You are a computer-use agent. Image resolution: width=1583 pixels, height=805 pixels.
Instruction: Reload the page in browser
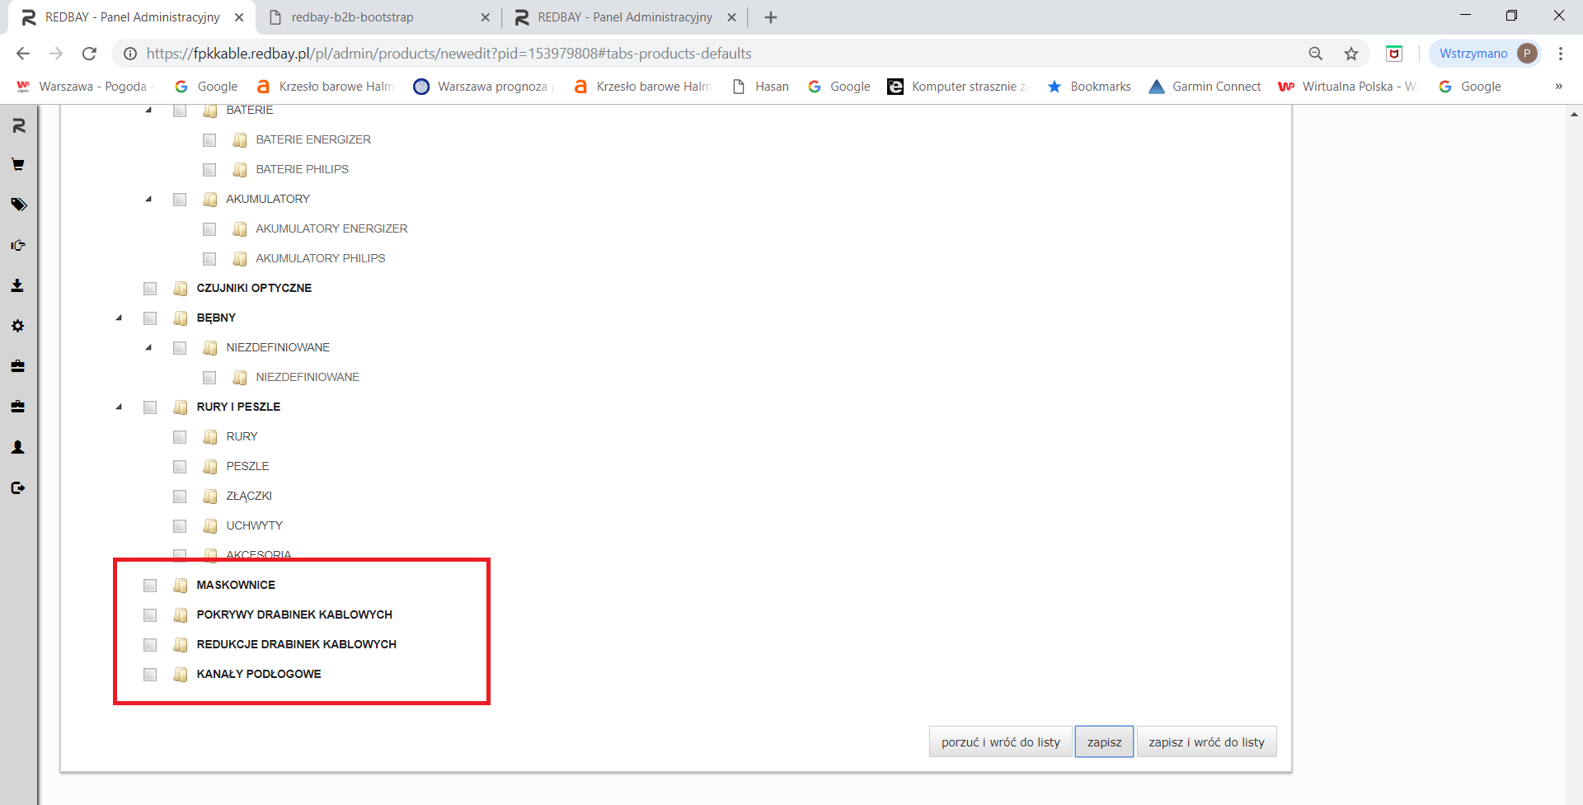[89, 54]
